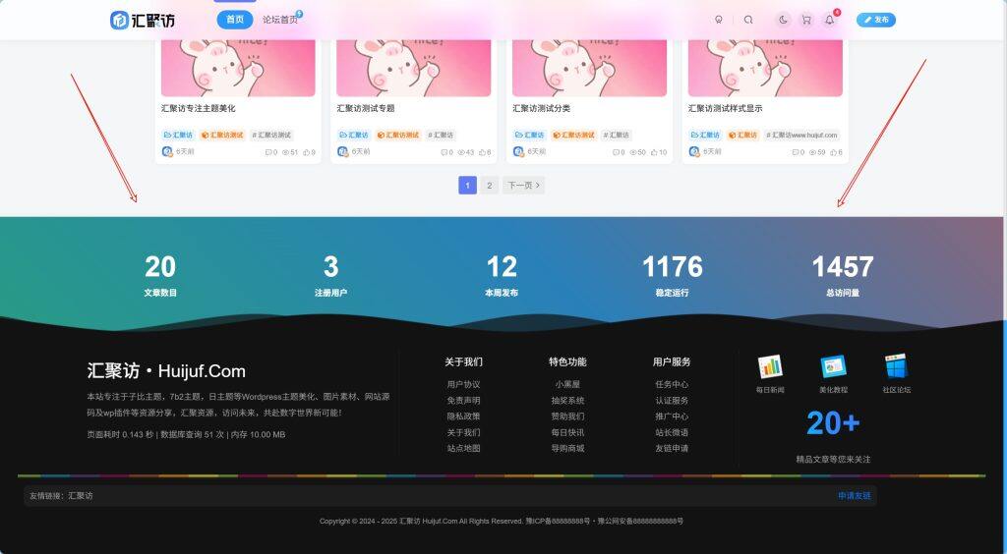Open 导购商城 footer link
This screenshot has width=1007, height=554.
[567, 449]
